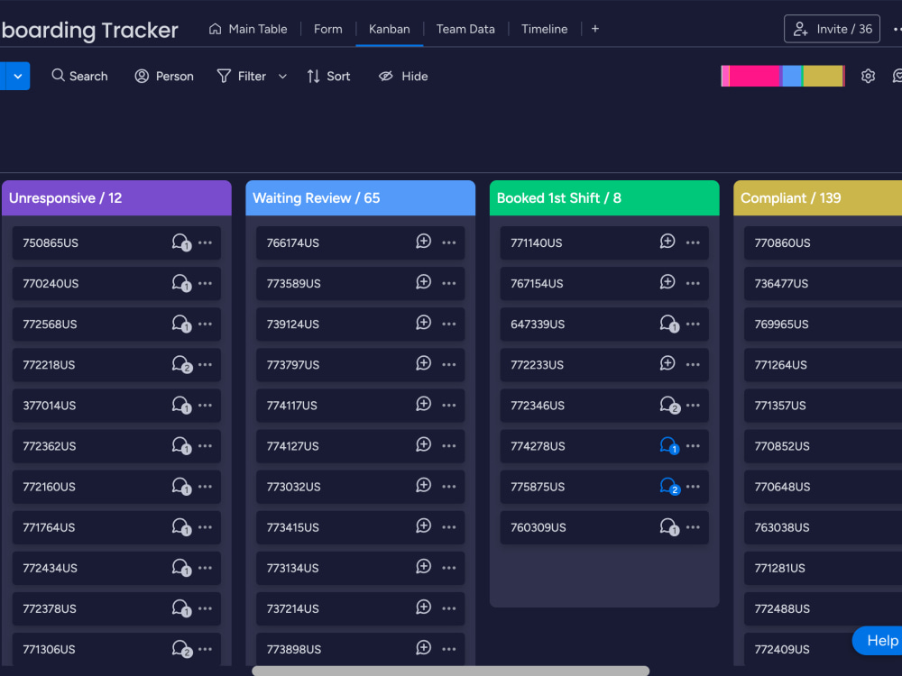This screenshot has height=676, width=902.
Task: Open card 773898US
Action: [361, 649]
